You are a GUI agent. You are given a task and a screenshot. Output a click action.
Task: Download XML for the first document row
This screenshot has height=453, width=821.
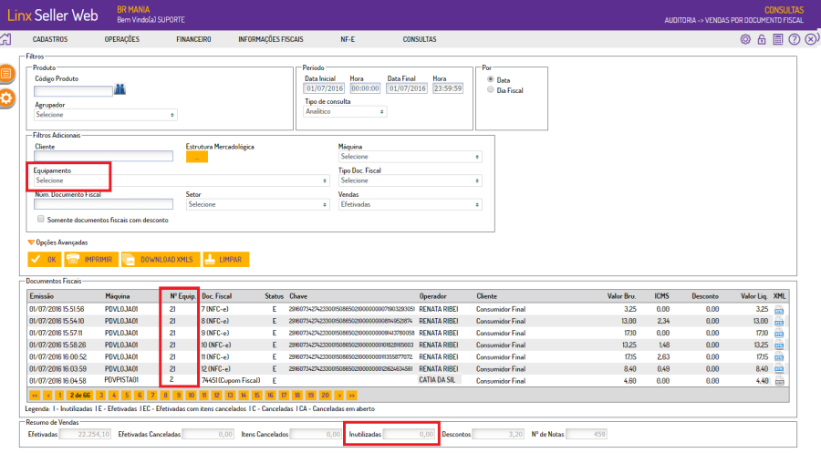779,310
